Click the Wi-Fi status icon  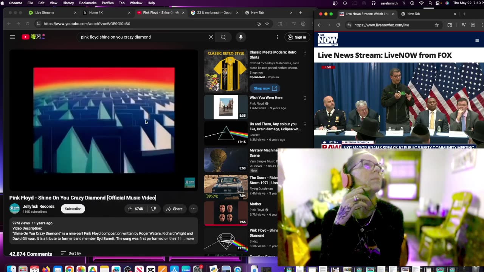tap(421, 3)
